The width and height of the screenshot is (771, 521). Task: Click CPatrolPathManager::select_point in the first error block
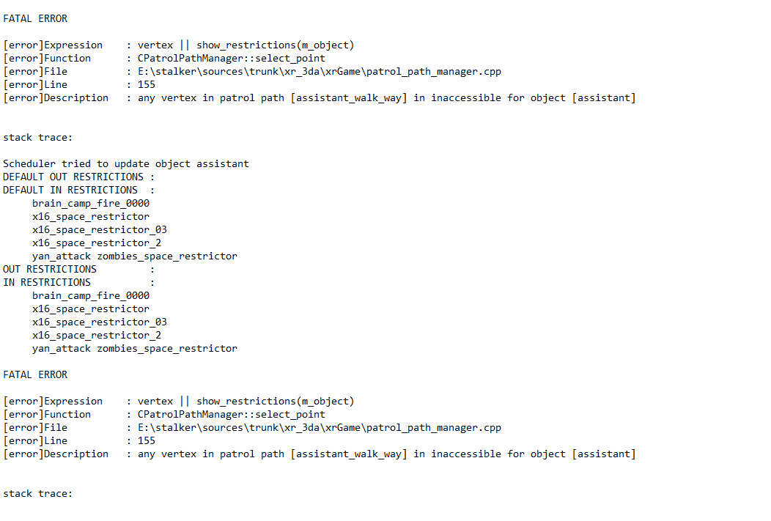click(x=232, y=58)
